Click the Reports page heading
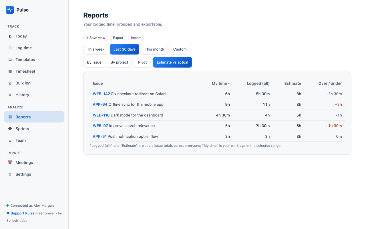The width and height of the screenshot is (366, 229). pos(96,15)
